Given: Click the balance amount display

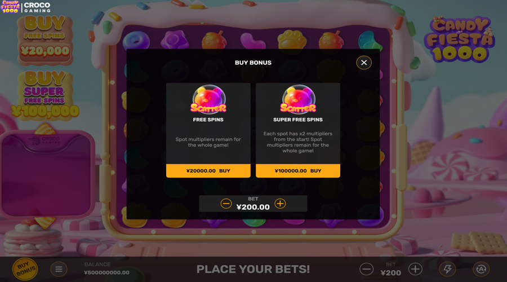Looking at the screenshot, I should (x=106, y=272).
